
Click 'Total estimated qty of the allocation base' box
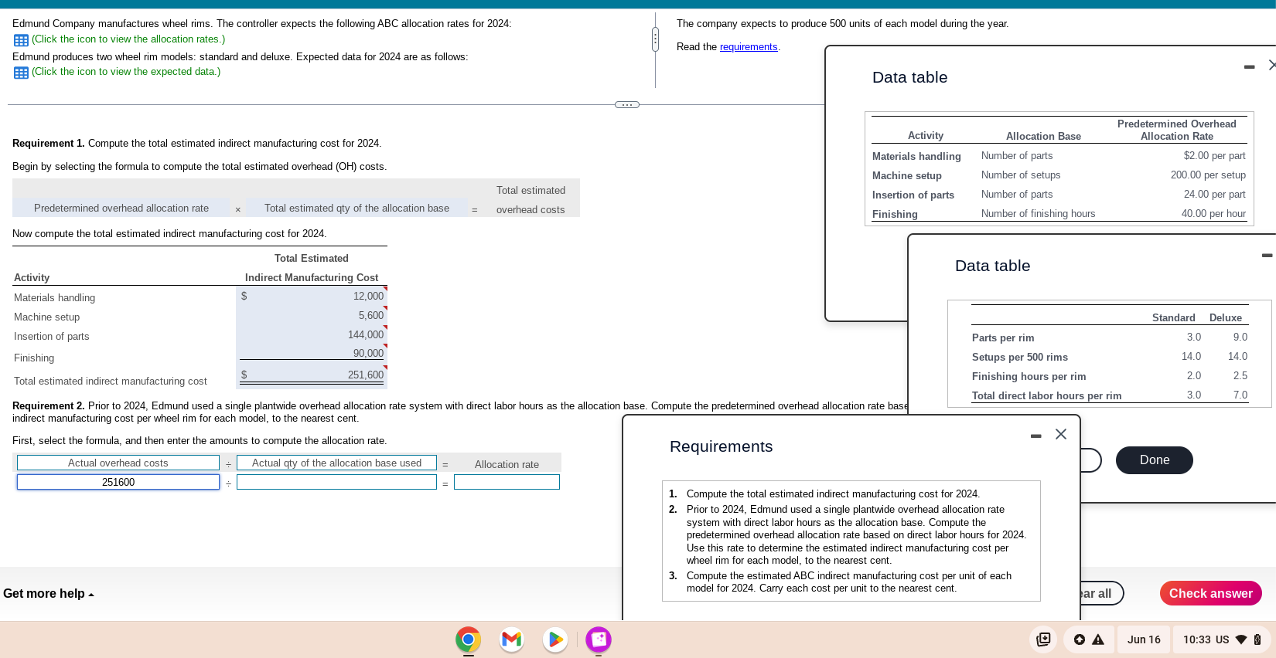pos(357,208)
